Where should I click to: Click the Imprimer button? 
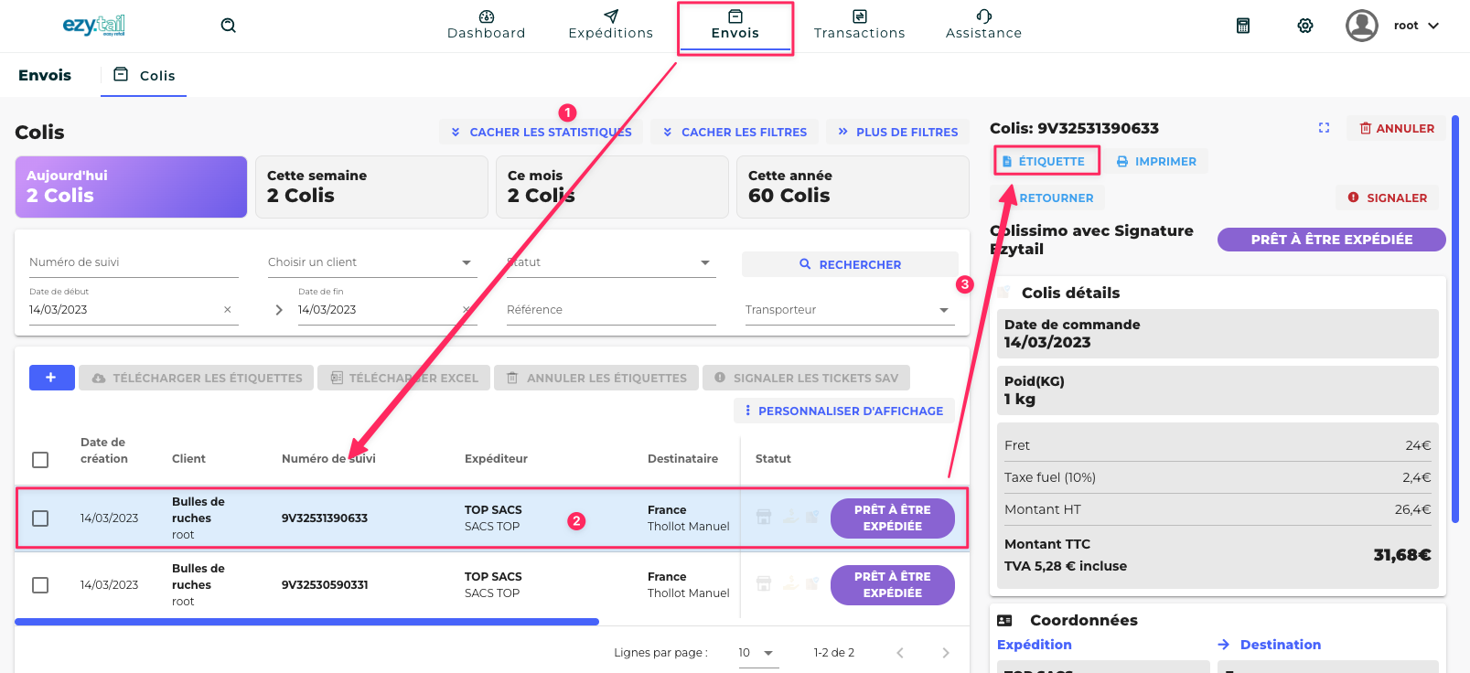(x=1157, y=162)
